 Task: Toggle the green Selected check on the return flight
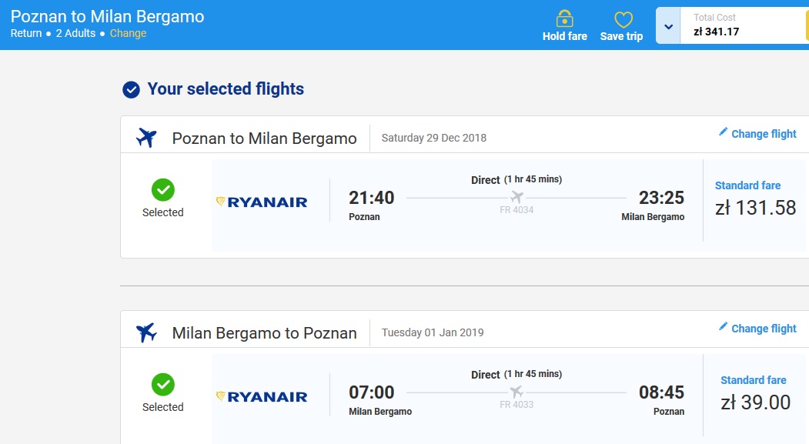pos(163,385)
